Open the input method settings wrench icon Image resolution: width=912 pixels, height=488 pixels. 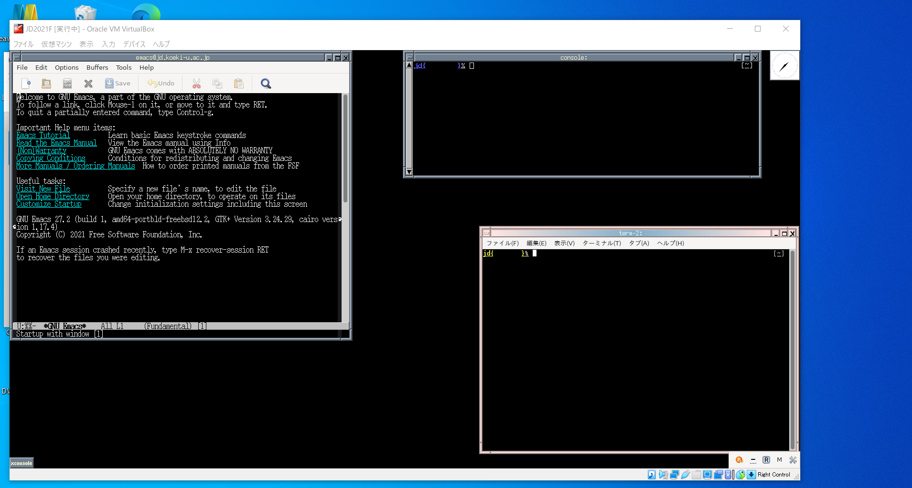point(793,460)
